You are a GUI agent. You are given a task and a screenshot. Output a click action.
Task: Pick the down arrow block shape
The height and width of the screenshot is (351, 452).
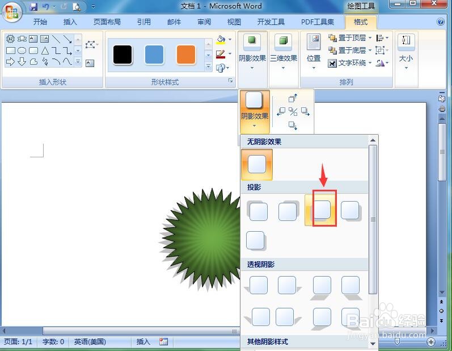point(22,61)
